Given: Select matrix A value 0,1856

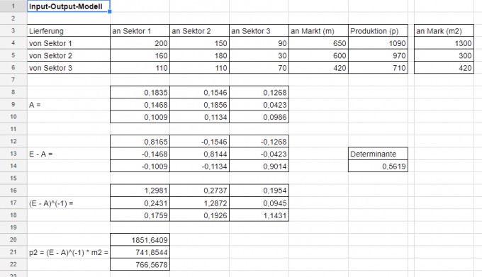Looking at the screenshot, I should pyautogui.click(x=199, y=104).
